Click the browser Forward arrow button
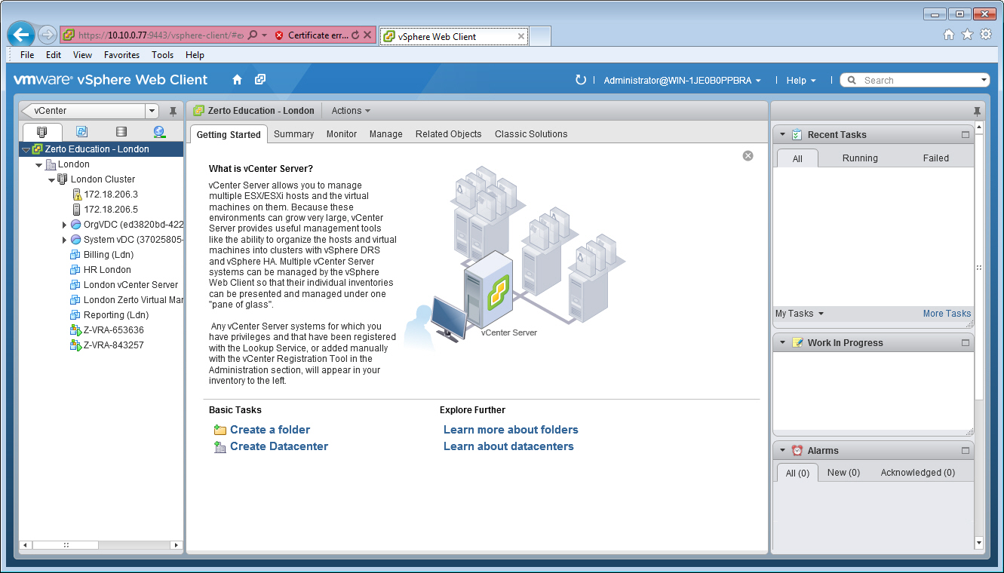1004x573 pixels. click(x=47, y=35)
